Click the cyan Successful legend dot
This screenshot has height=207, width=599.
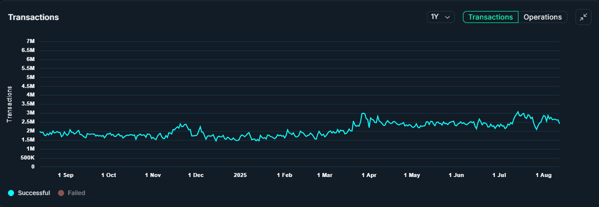click(x=11, y=193)
